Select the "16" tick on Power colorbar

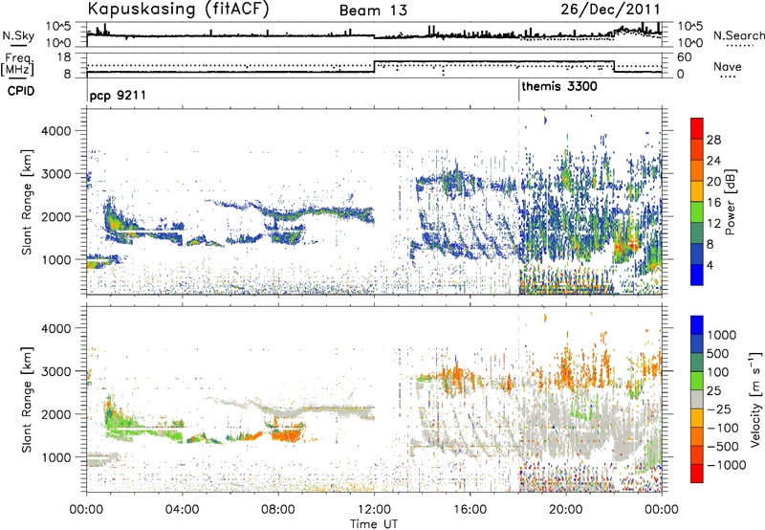713,203
